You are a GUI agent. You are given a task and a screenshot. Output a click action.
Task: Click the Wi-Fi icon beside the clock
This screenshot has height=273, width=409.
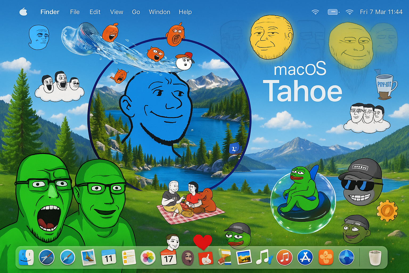(349, 12)
